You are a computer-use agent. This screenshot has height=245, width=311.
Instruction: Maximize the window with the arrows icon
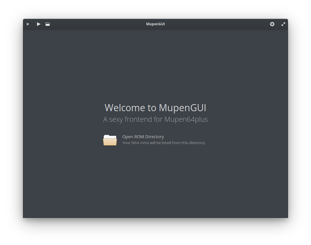coord(283,24)
